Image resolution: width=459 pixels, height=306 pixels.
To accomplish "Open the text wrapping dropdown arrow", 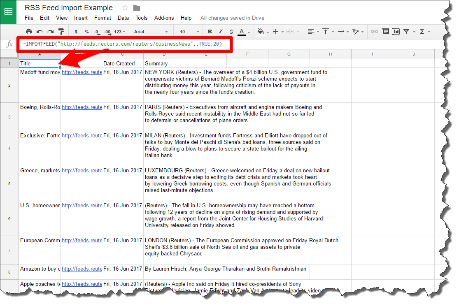I will click(x=347, y=32).
